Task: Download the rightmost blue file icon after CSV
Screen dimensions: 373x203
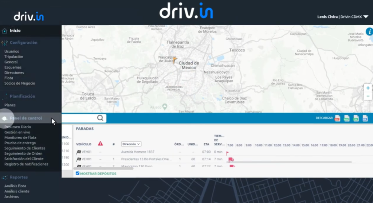Action: click(365, 118)
